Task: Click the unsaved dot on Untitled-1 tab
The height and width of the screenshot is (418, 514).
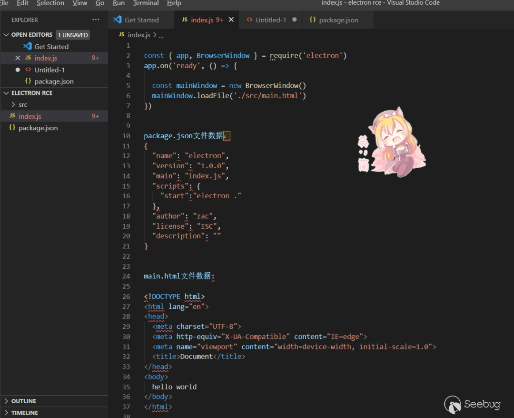Action: (x=294, y=20)
